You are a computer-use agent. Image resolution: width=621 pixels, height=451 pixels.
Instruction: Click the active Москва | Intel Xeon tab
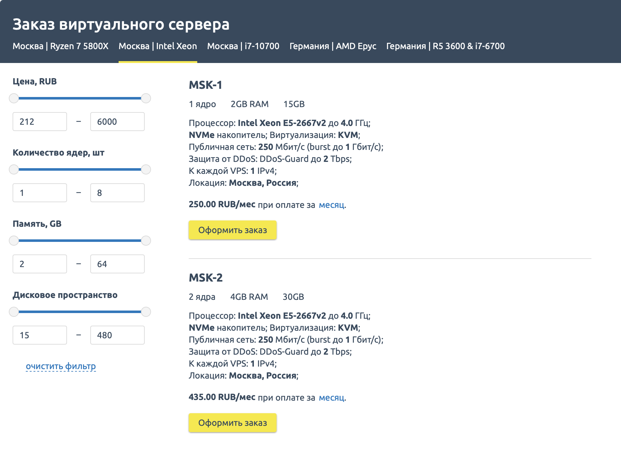pyautogui.click(x=158, y=46)
